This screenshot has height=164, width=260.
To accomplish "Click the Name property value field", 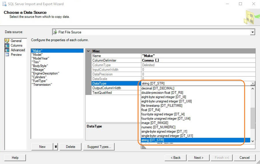I will click(x=198, y=56).
